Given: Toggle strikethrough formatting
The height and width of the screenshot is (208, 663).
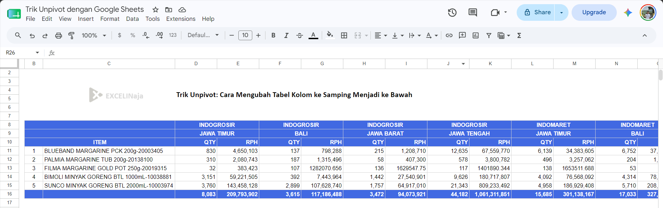Looking at the screenshot, I should (x=300, y=35).
